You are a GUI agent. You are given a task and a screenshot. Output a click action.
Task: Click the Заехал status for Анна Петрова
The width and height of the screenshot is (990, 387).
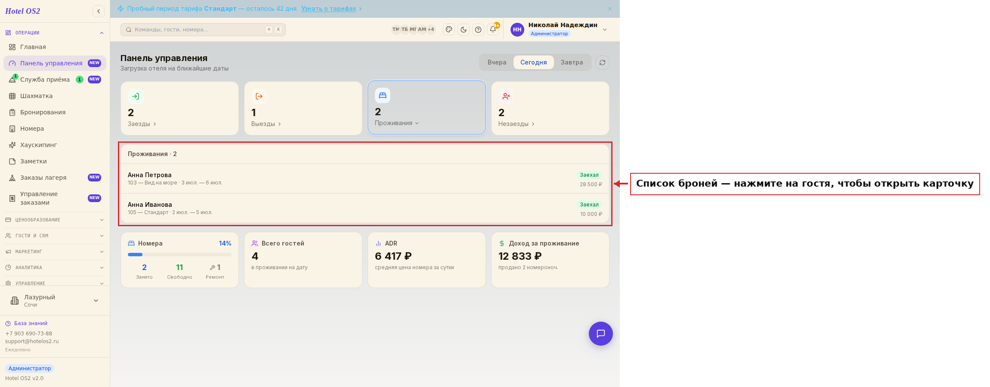tap(589, 175)
